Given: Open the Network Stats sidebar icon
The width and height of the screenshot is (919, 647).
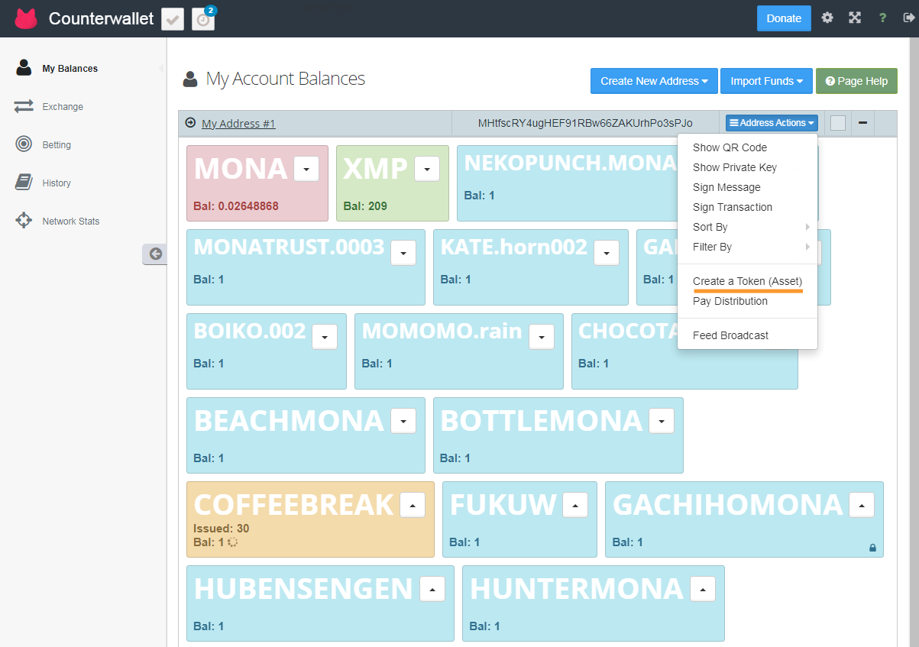Looking at the screenshot, I should point(24,221).
